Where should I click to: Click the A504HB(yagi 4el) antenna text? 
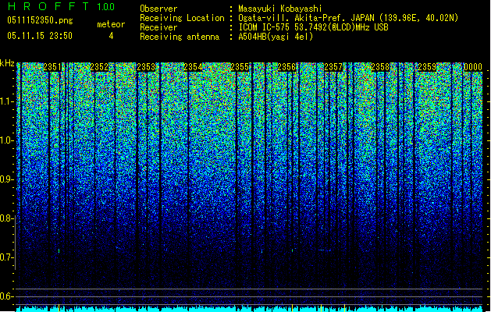(276, 37)
